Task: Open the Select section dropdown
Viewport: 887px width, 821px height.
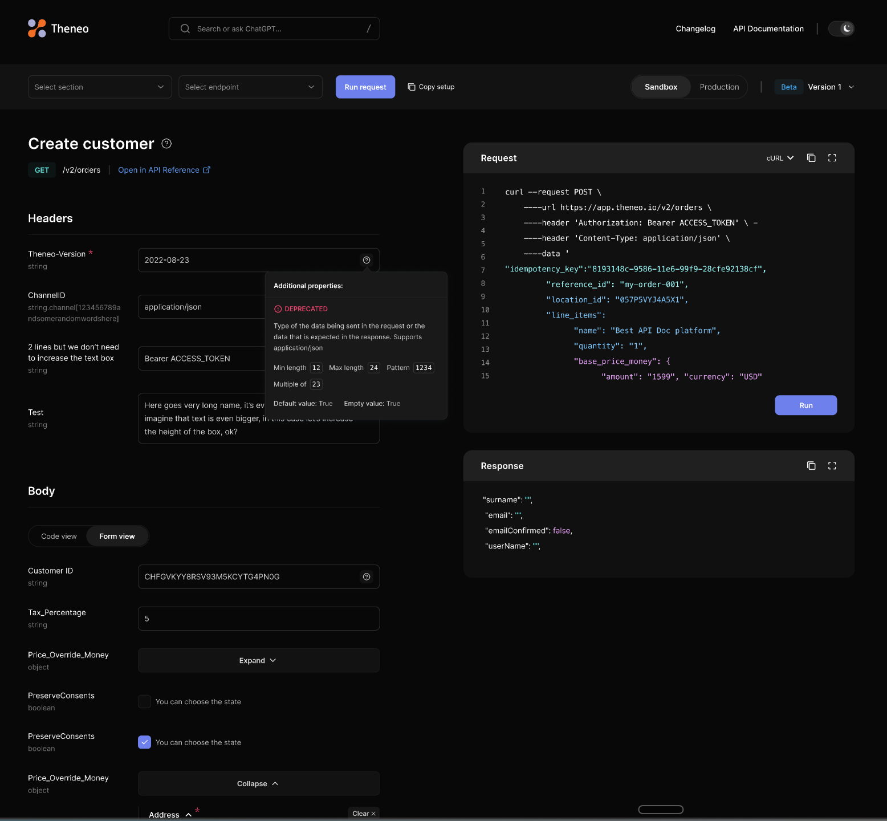Action: pyautogui.click(x=100, y=87)
